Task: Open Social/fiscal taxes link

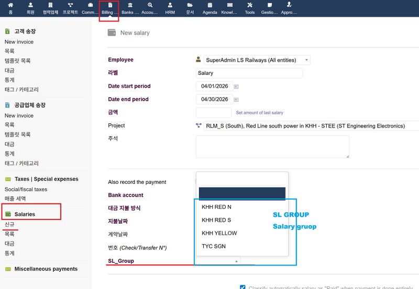Action: pyautogui.click(x=26, y=189)
